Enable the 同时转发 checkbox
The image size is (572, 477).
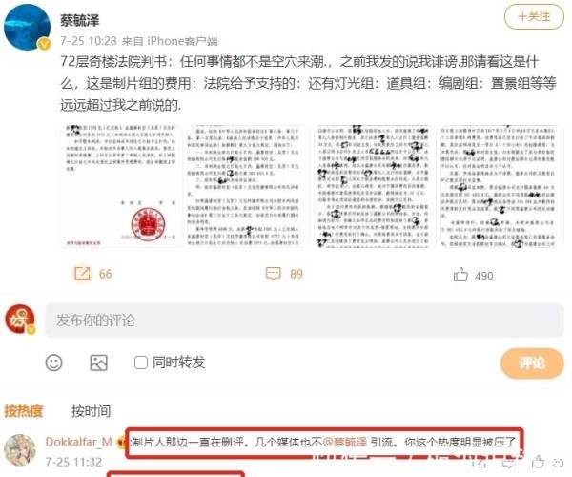[x=141, y=363]
